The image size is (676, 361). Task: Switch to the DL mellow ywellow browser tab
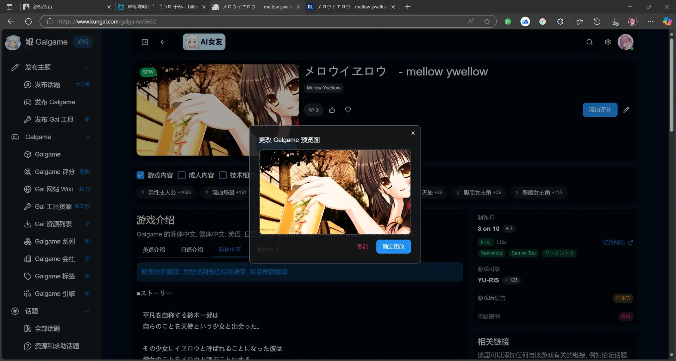click(351, 7)
